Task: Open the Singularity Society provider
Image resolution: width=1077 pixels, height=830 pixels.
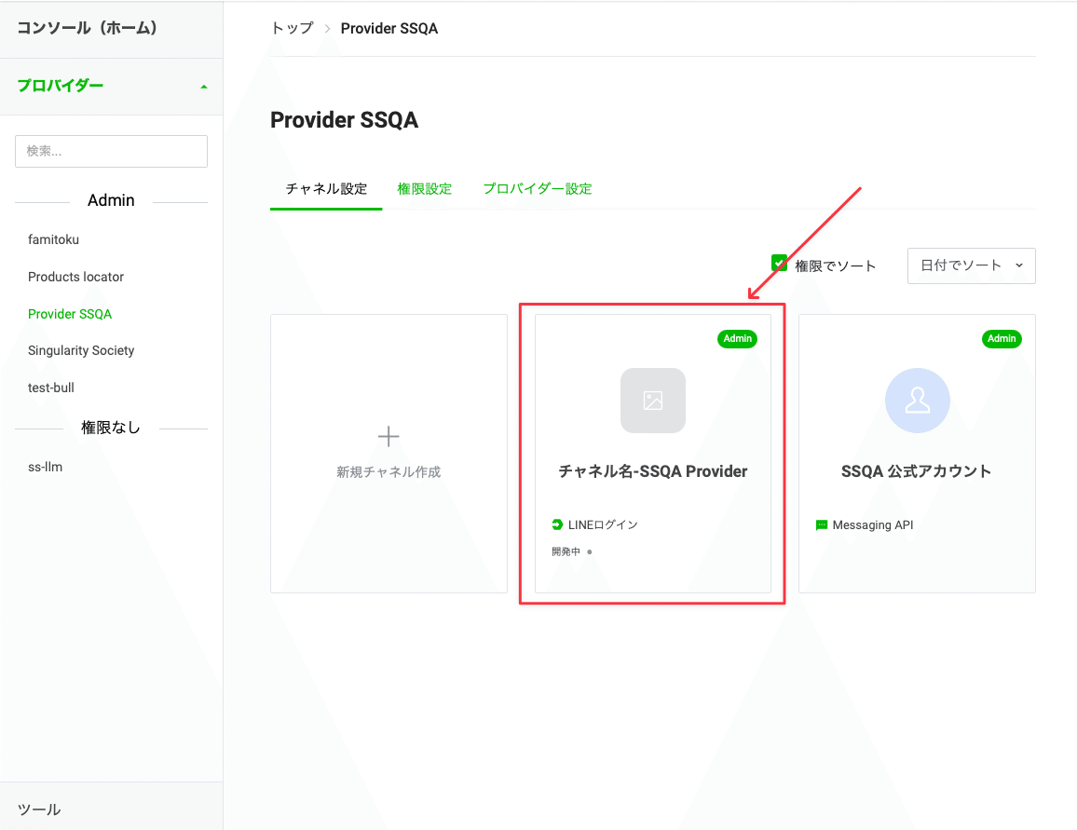Action: (x=81, y=350)
